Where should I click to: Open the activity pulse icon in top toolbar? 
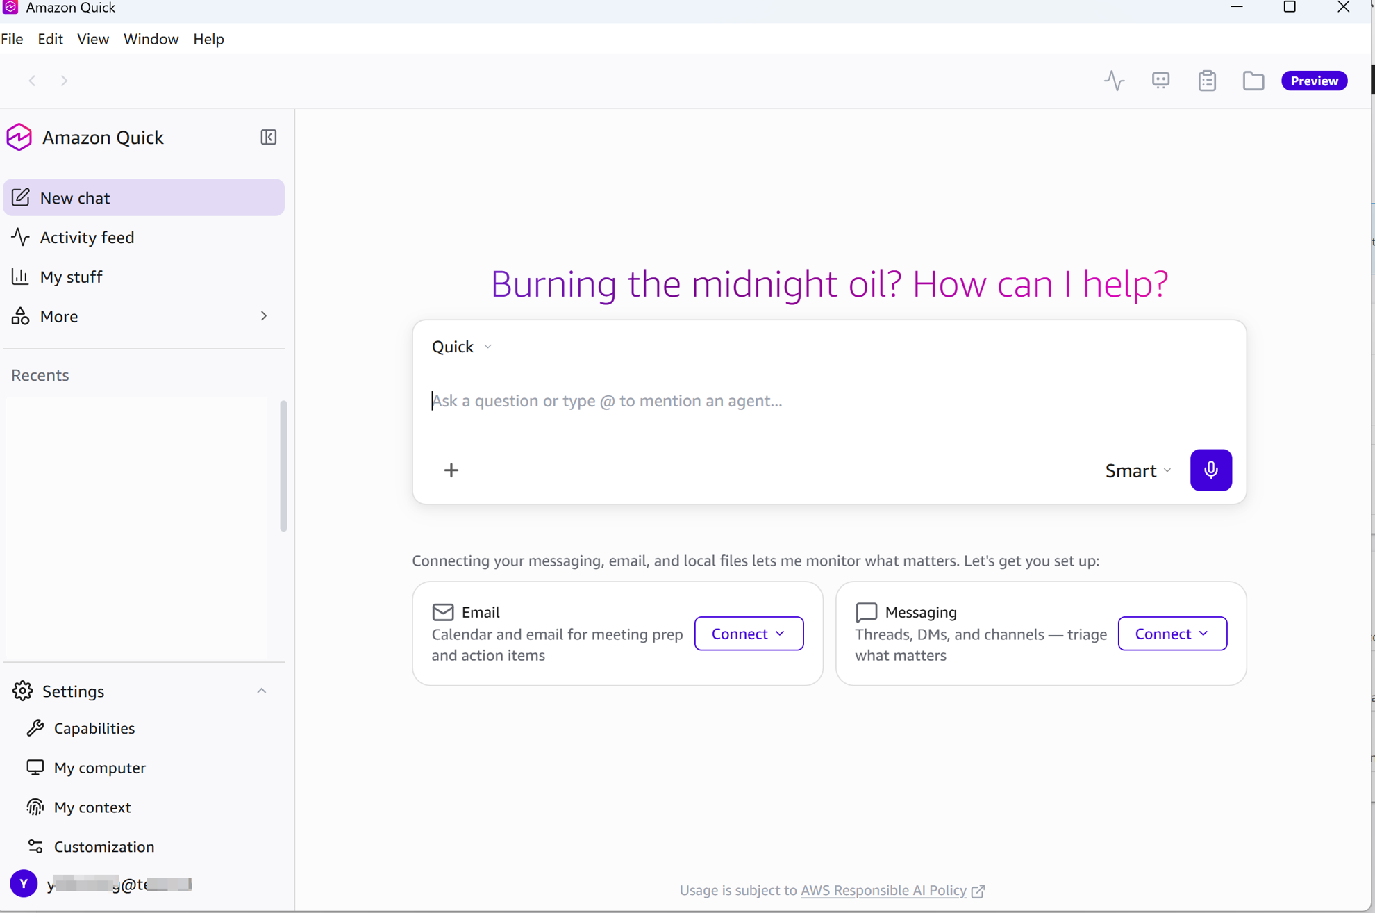pyautogui.click(x=1115, y=81)
